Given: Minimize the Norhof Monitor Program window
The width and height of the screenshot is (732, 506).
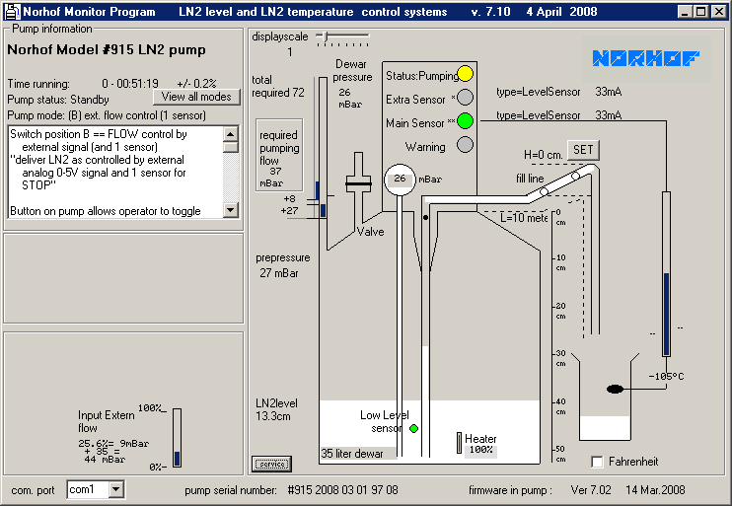Looking at the screenshot, I should coord(685,12).
